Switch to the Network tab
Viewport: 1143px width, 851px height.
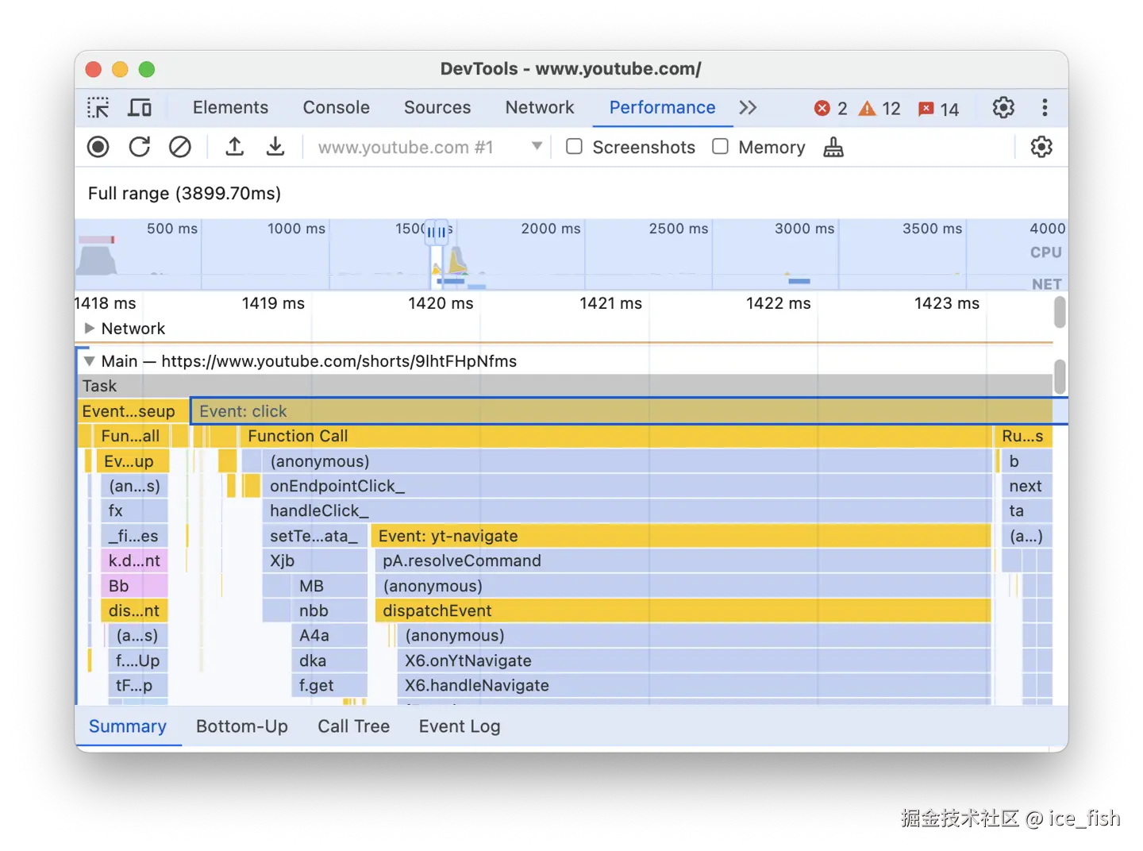pyautogui.click(x=540, y=107)
